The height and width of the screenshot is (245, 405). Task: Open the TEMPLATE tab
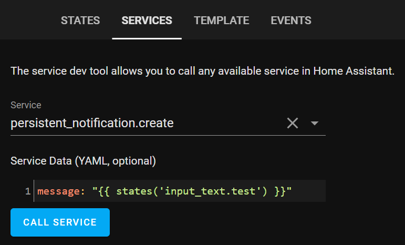tap(221, 21)
